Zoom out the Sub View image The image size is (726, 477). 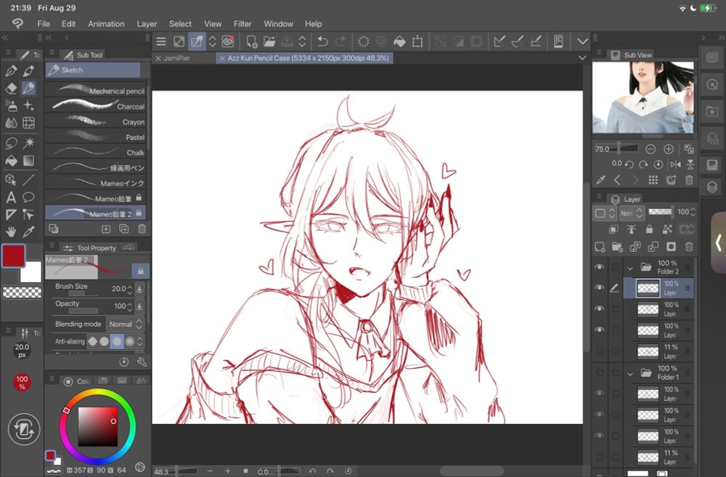[x=650, y=149]
